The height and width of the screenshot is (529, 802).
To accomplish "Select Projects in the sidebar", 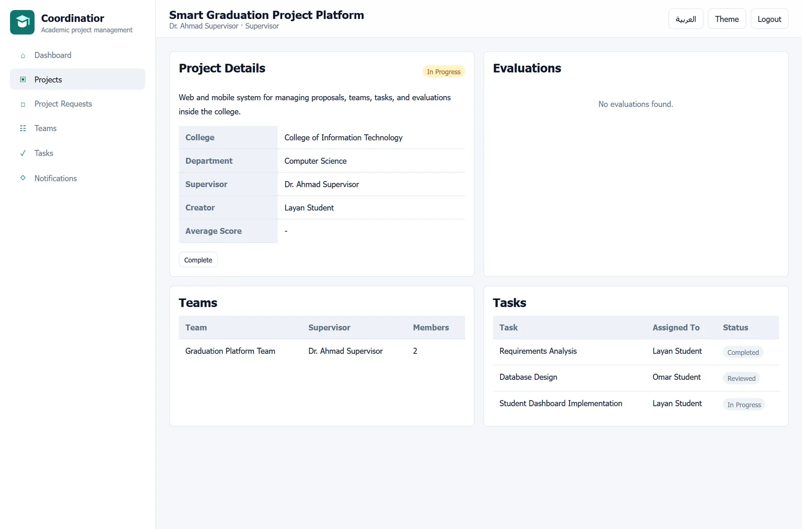I will (x=78, y=79).
